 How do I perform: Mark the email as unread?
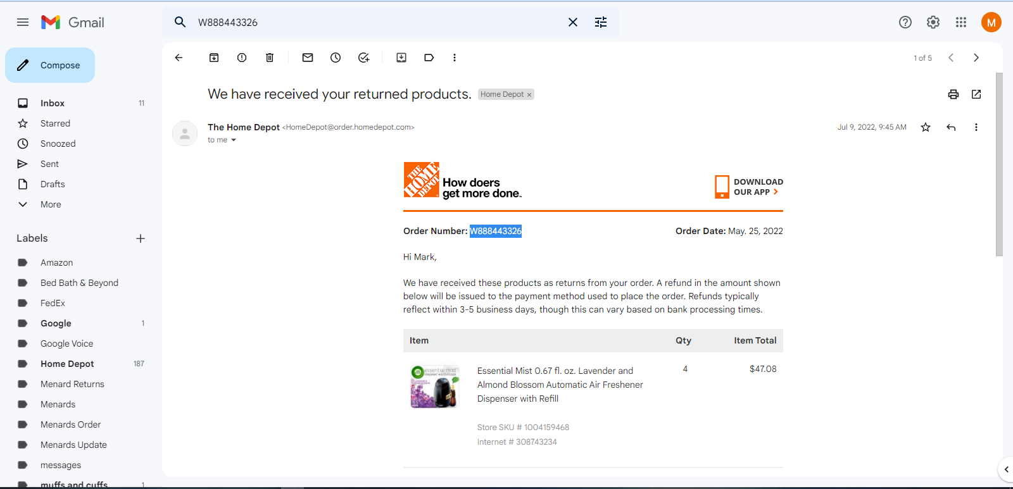[x=308, y=58]
